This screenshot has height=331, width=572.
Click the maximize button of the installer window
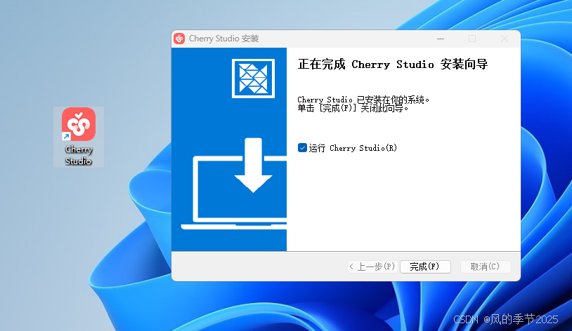[472, 39]
